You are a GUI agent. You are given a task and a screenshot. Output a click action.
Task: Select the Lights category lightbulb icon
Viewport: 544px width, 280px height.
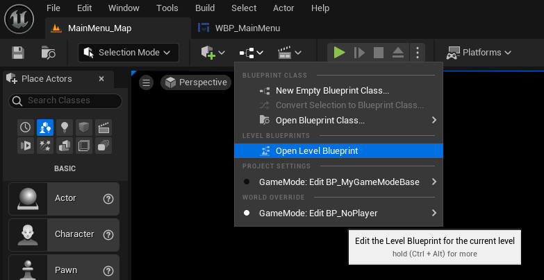[65, 128]
